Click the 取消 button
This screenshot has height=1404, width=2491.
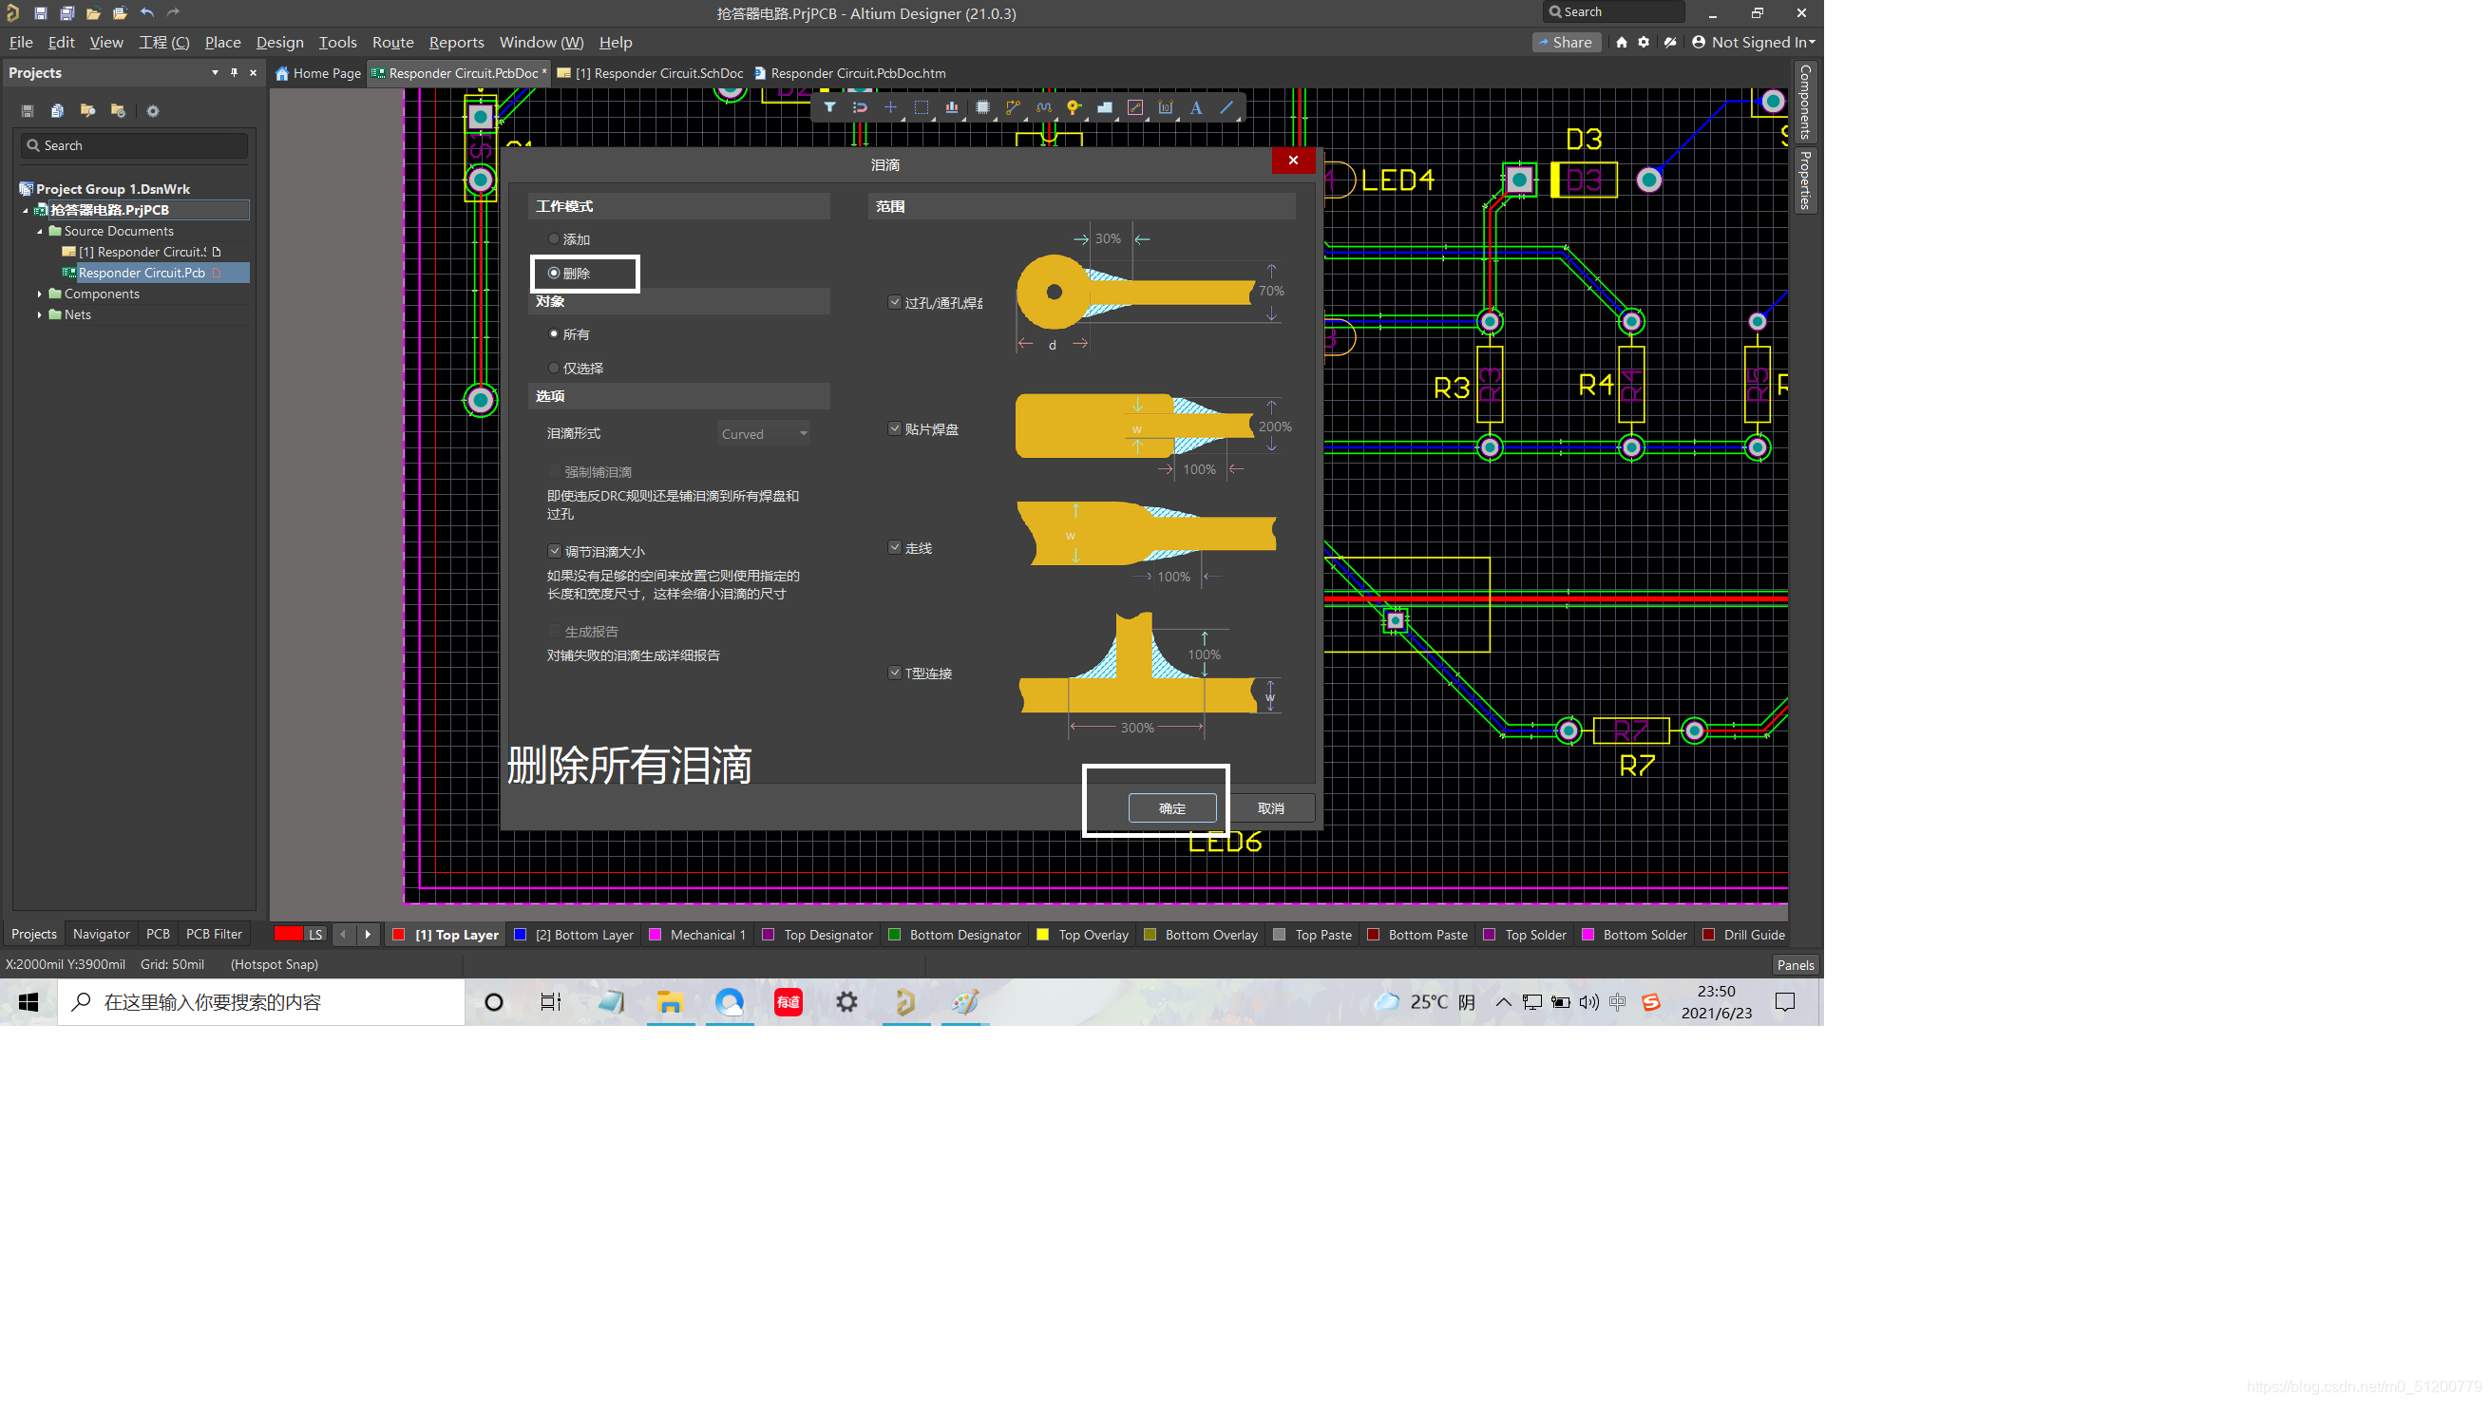(x=1270, y=808)
